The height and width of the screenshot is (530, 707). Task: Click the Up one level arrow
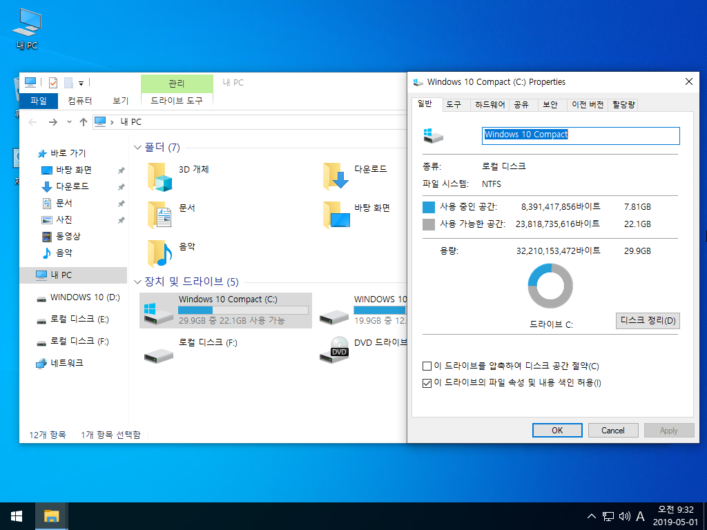(x=83, y=122)
